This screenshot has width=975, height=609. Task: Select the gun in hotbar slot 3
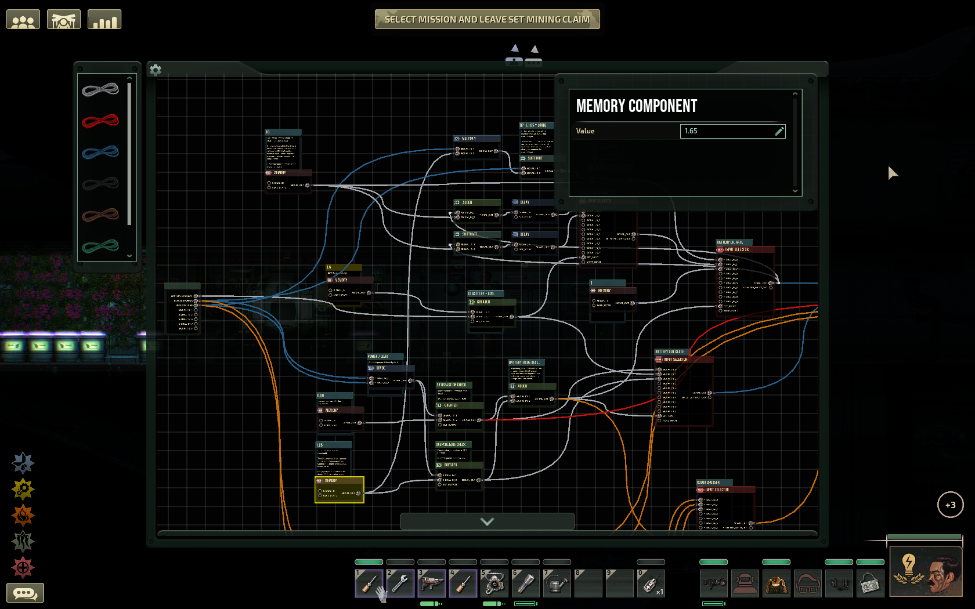tap(432, 583)
